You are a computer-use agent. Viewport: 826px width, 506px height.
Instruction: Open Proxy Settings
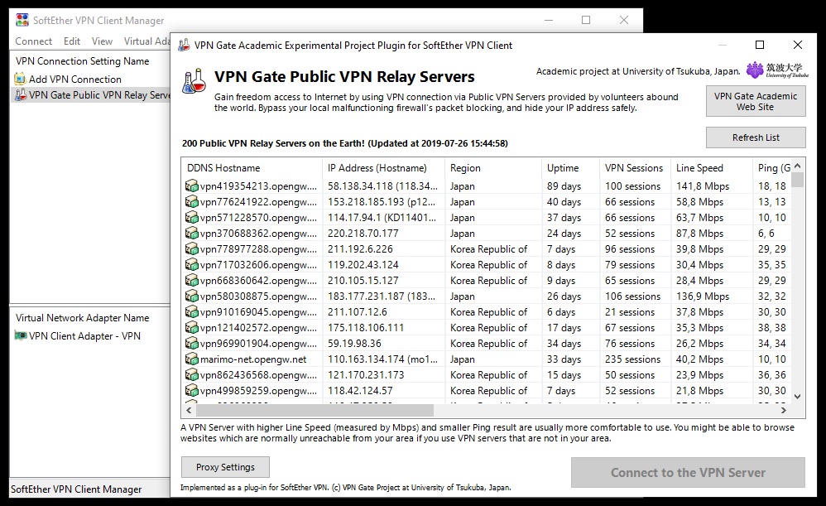[225, 467]
